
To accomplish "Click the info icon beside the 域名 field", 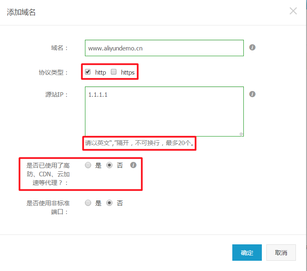I will click(252, 48).
